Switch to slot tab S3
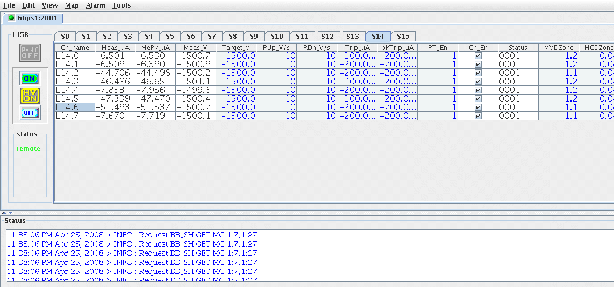The width and height of the screenshot is (614, 288). pos(128,36)
